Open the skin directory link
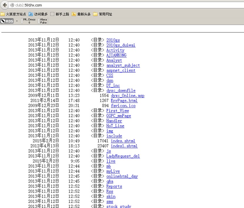 click(111, 196)
